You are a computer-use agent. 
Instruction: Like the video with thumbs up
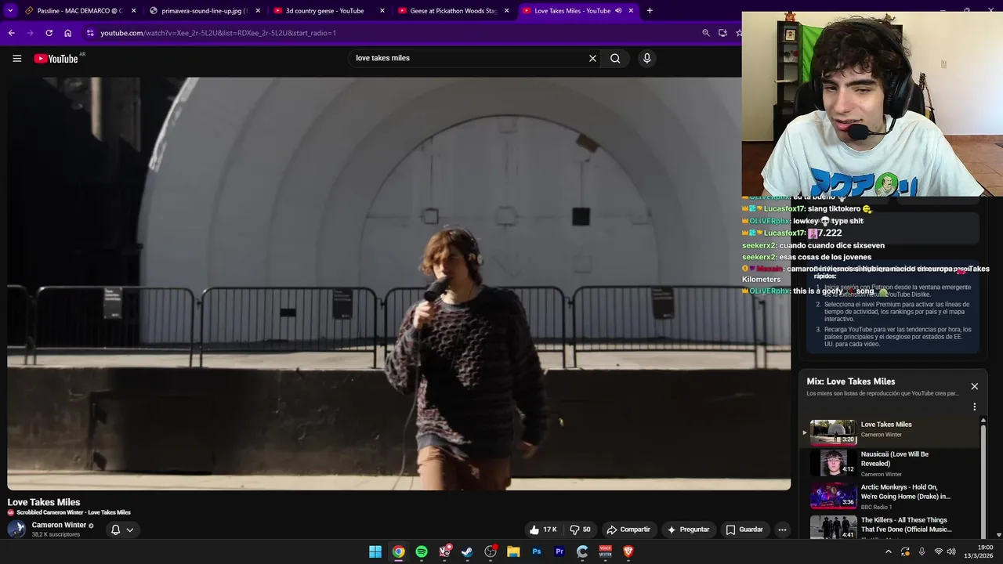click(x=542, y=530)
